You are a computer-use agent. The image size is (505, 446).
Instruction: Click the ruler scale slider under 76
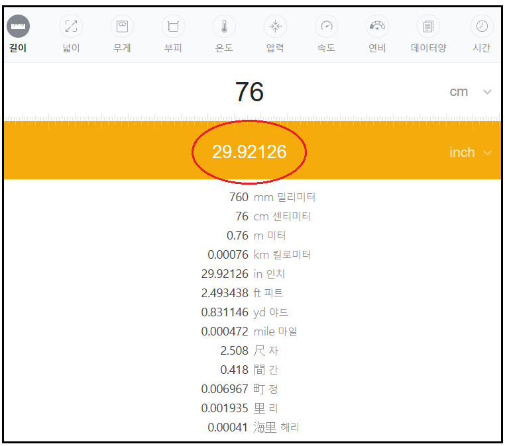pos(252,120)
